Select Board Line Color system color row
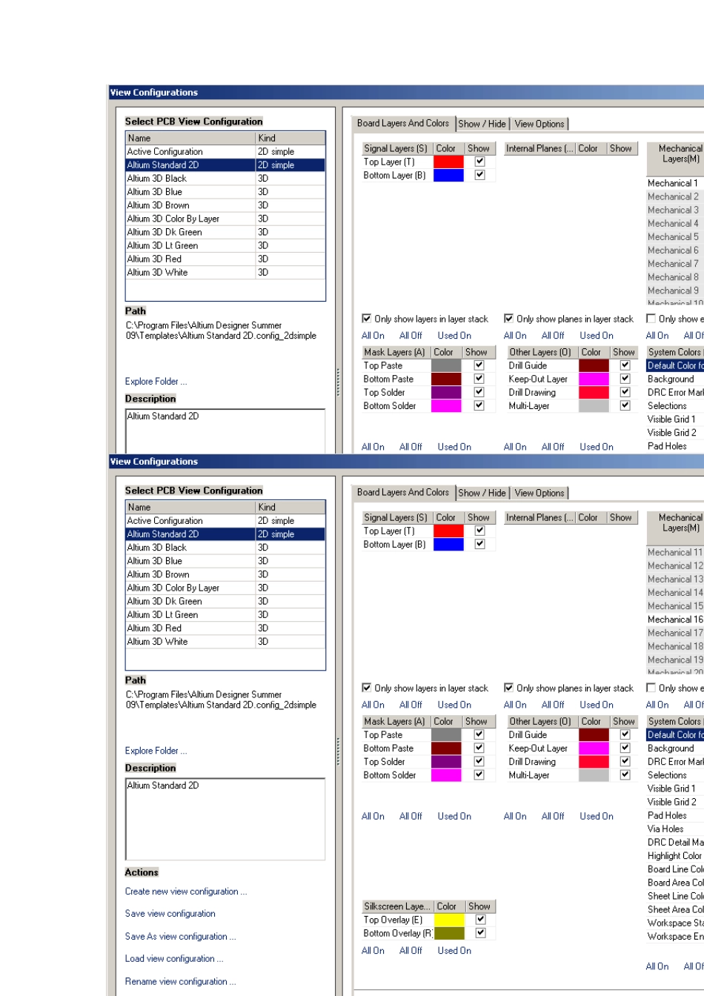The width and height of the screenshot is (704, 996). [x=675, y=869]
